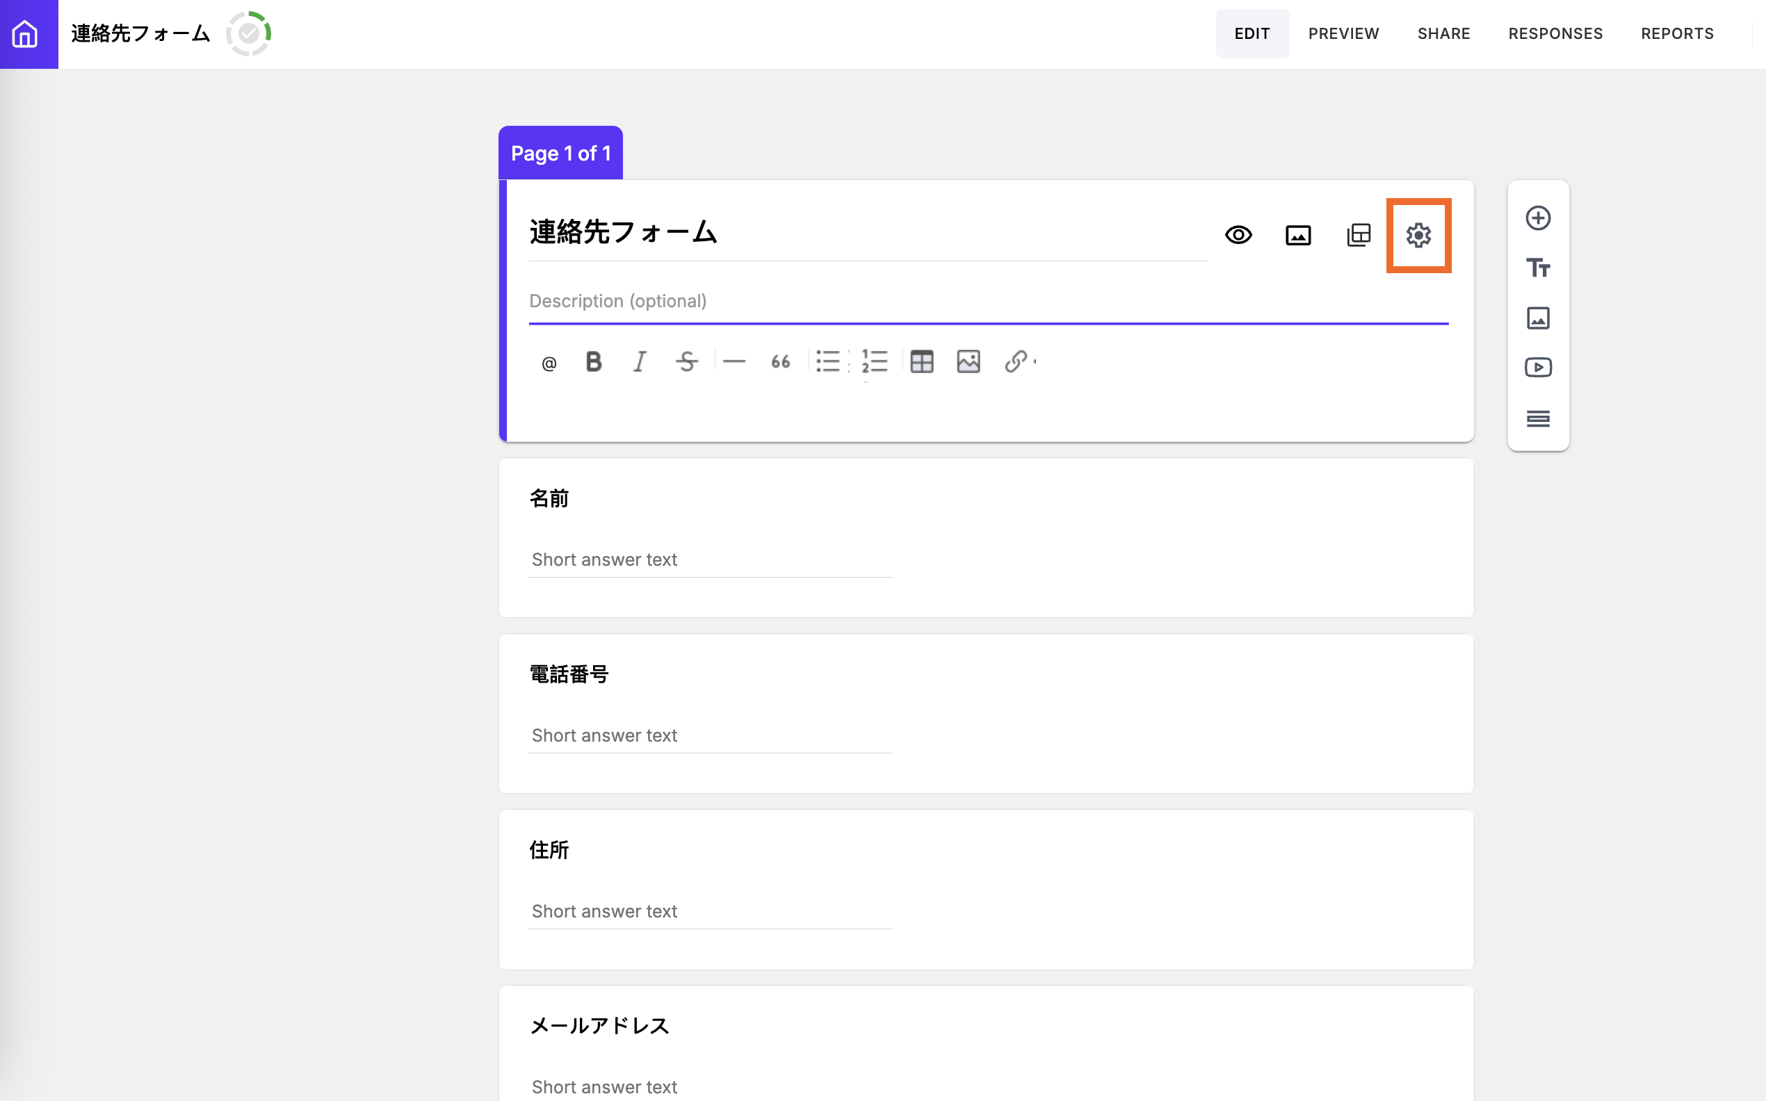Open the RESPONSES tab

[1555, 33]
